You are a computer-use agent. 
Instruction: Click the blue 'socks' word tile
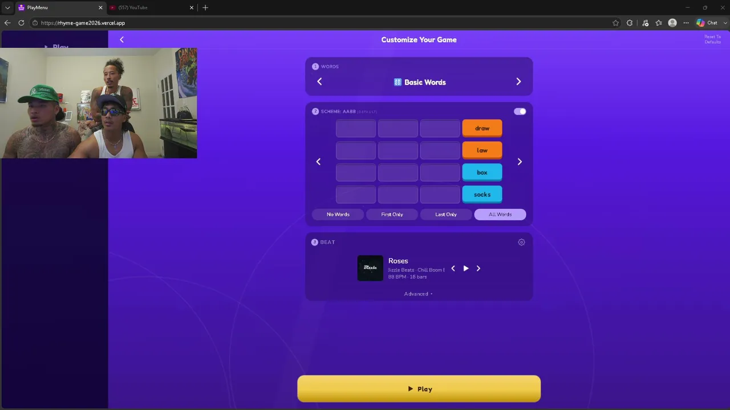(x=482, y=195)
